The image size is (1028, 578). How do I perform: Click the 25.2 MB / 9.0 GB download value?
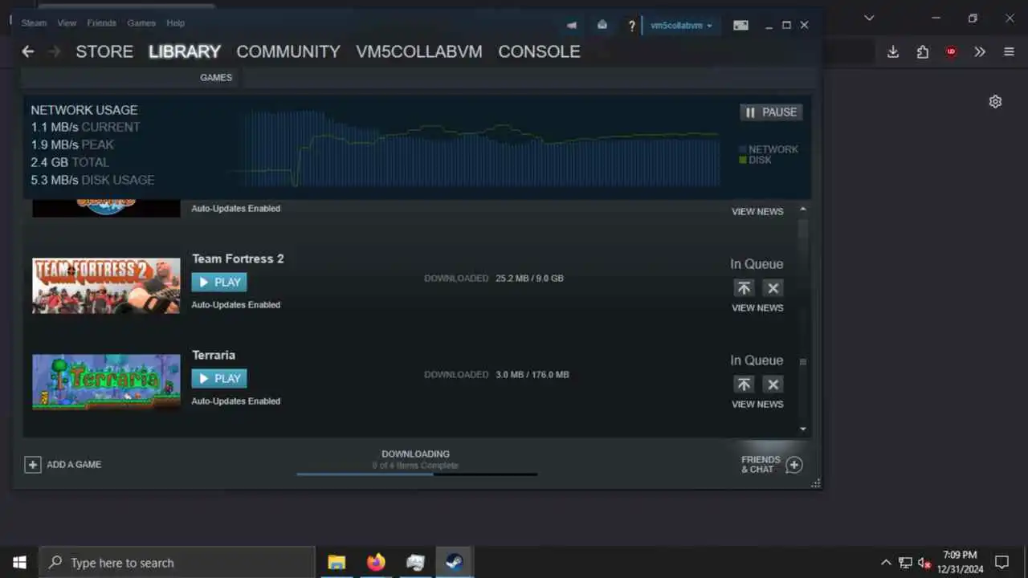529,279
